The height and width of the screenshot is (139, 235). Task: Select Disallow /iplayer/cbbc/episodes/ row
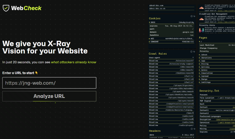pos(171,88)
